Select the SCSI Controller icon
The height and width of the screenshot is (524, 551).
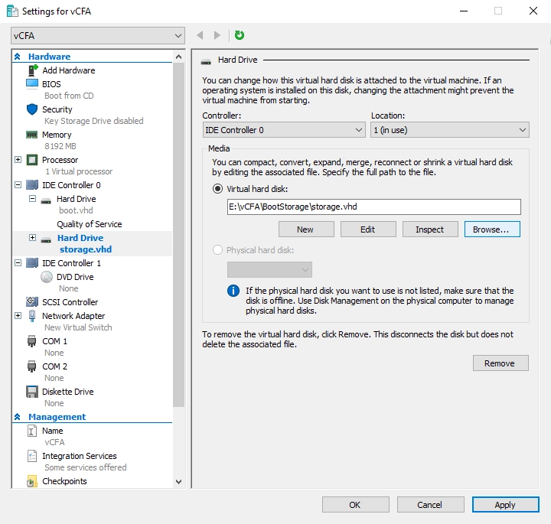[x=32, y=301]
